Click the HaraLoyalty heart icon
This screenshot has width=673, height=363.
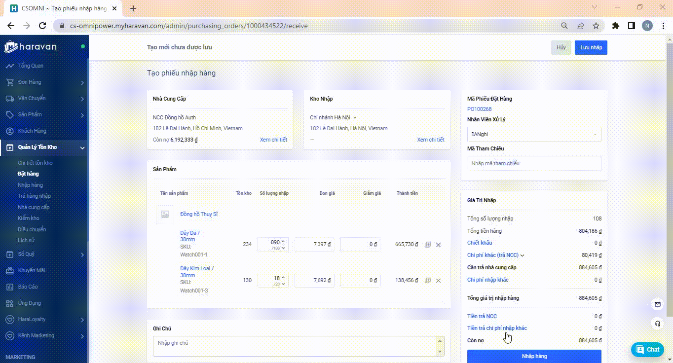[9, 319]
